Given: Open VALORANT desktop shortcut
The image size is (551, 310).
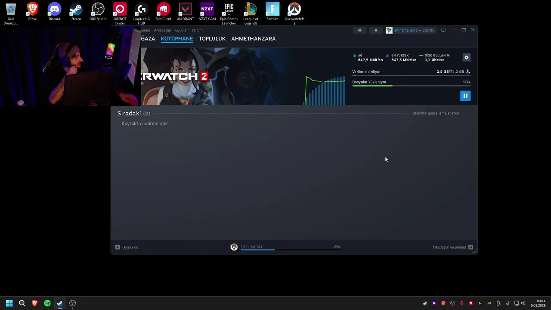Looking at the screenshot, I should click(185, 12).
